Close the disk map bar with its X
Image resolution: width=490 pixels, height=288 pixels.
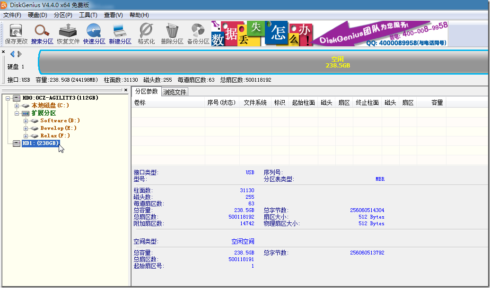click(x=3, y=52)
